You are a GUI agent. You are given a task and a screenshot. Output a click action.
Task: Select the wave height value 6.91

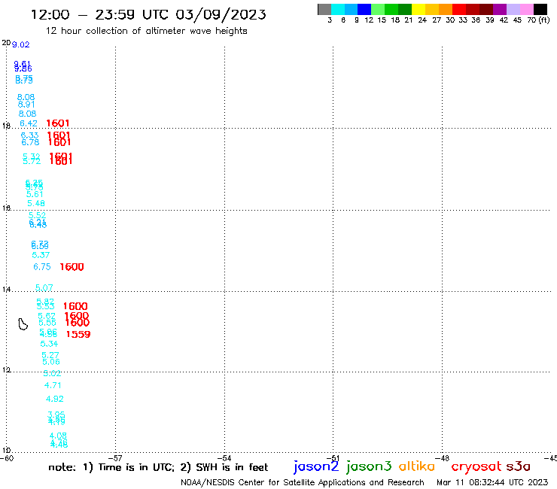pyautogui.click(x=26, y=105)
